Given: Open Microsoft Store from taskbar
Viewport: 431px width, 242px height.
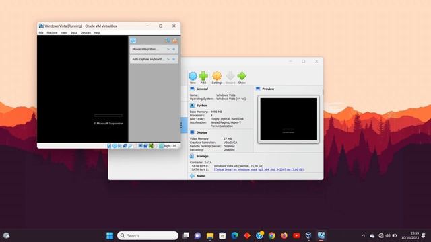Looking at the screenshot, I should tap(222, 235).
